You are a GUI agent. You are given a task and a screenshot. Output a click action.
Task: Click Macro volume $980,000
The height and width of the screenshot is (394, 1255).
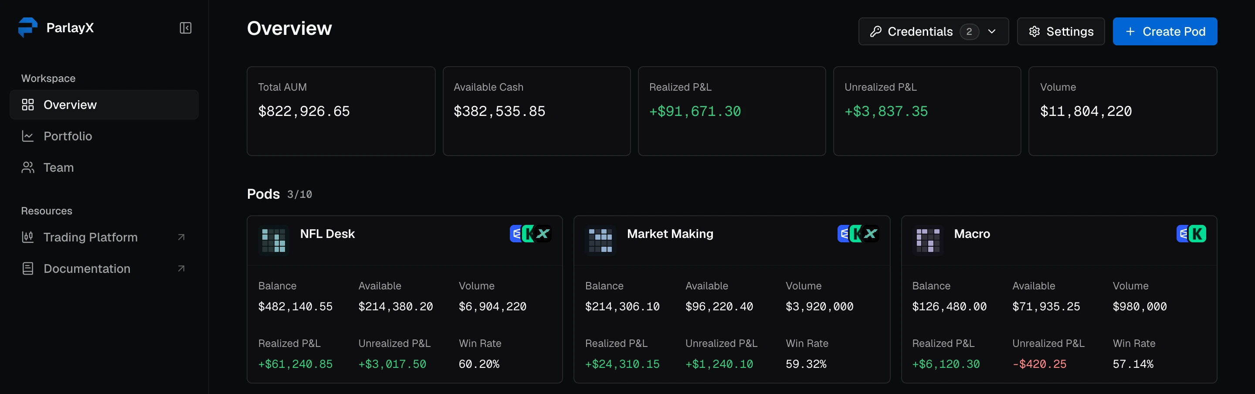pyautogui.click(x=1140, y=307)
